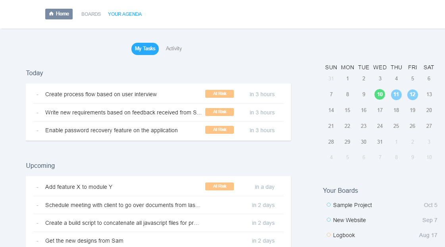This screenshot has height=247, width=445.
Task: Click dash marker beside Add feature X task
Action: click(x=37, y=187)
